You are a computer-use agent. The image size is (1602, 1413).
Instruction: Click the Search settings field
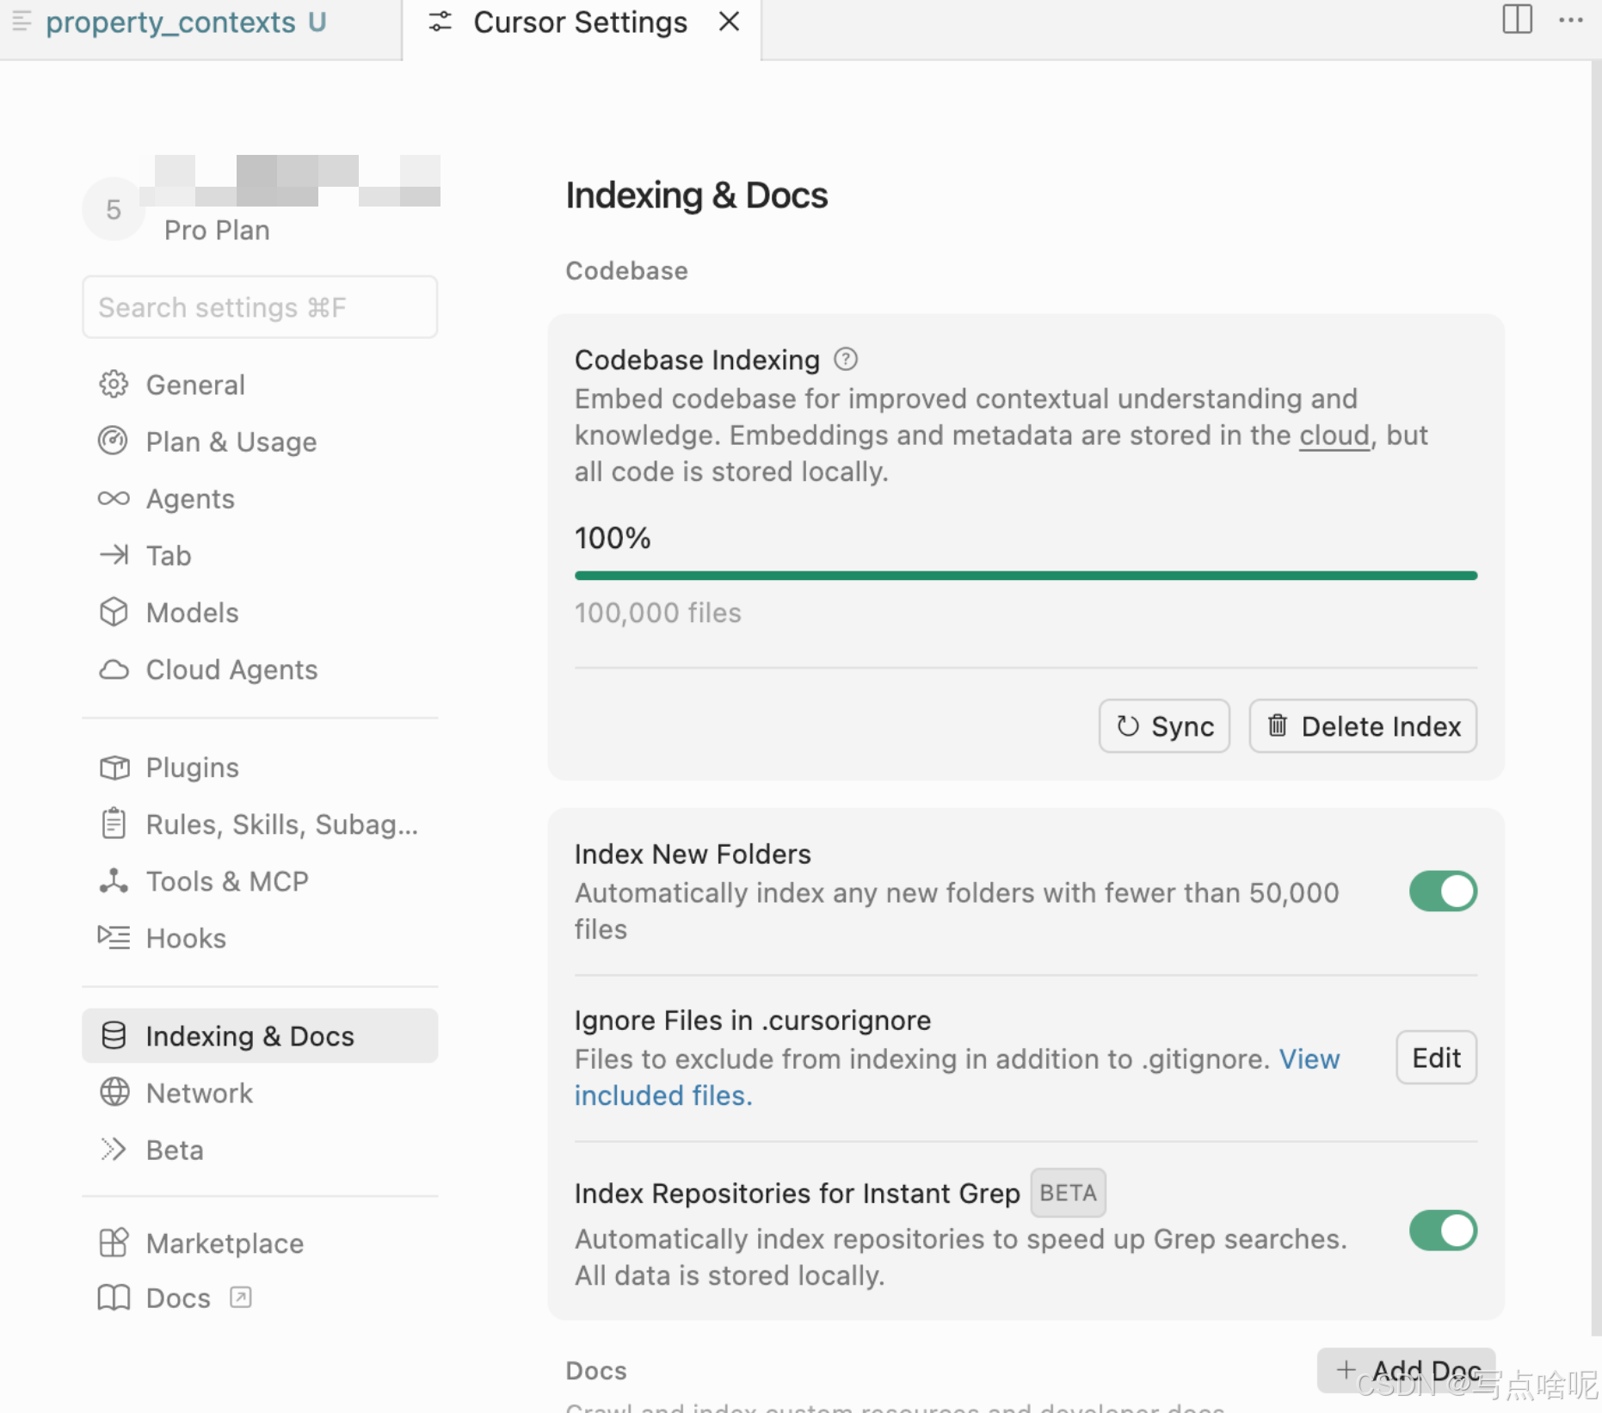point(260,307)
